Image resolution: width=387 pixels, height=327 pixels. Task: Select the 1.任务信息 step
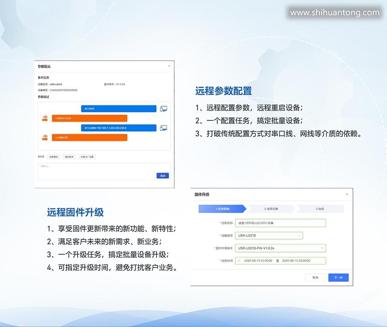coord(222,209)
